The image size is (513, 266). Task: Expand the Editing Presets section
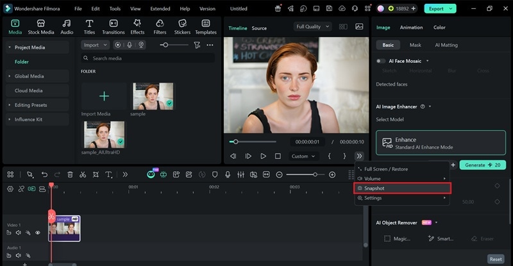tap(10, 105)
